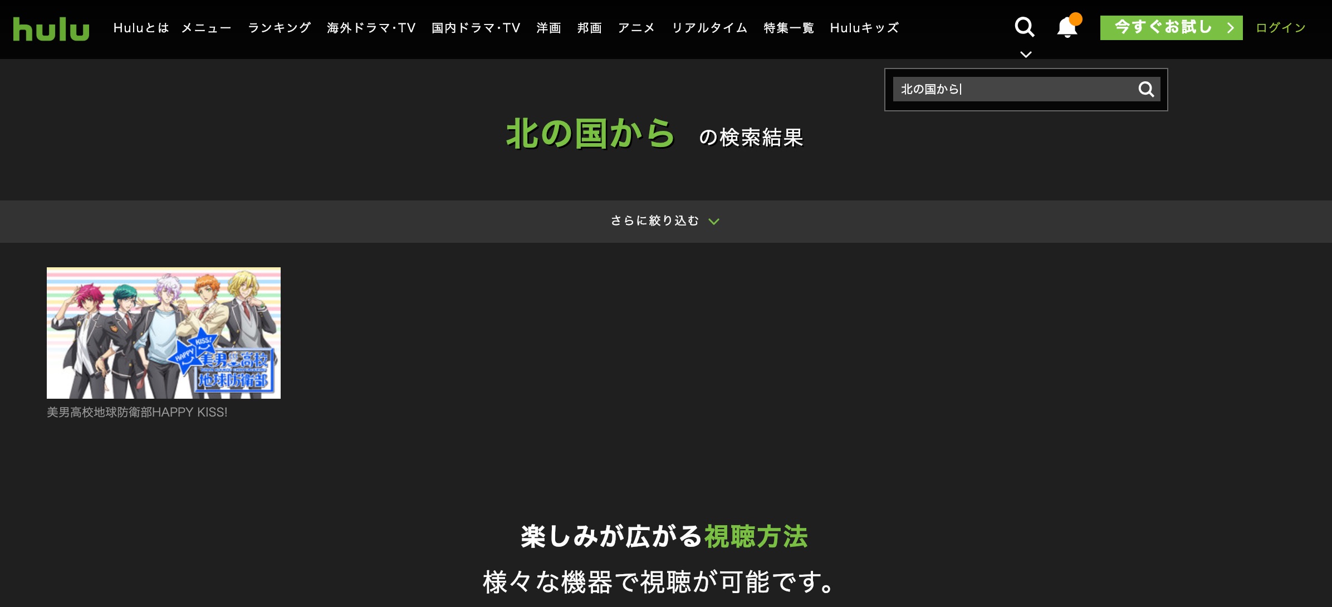Open the notifications bell icon
This screenshot has width=1332, height=607.
[1067, 27]
